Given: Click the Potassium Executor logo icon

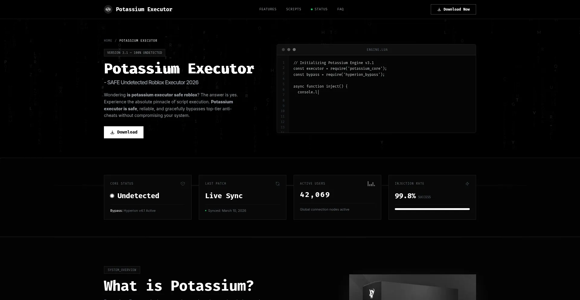Looking at the screenshot, I should pyautogui.click(x=108, y=9).
